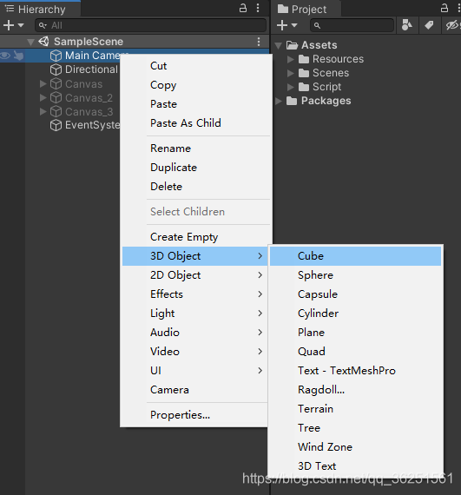Select Duplicate in the context menu

[174, 168]
